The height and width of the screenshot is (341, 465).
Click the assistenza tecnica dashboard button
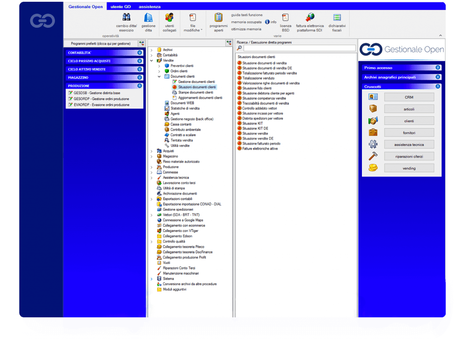coord(409,144)
